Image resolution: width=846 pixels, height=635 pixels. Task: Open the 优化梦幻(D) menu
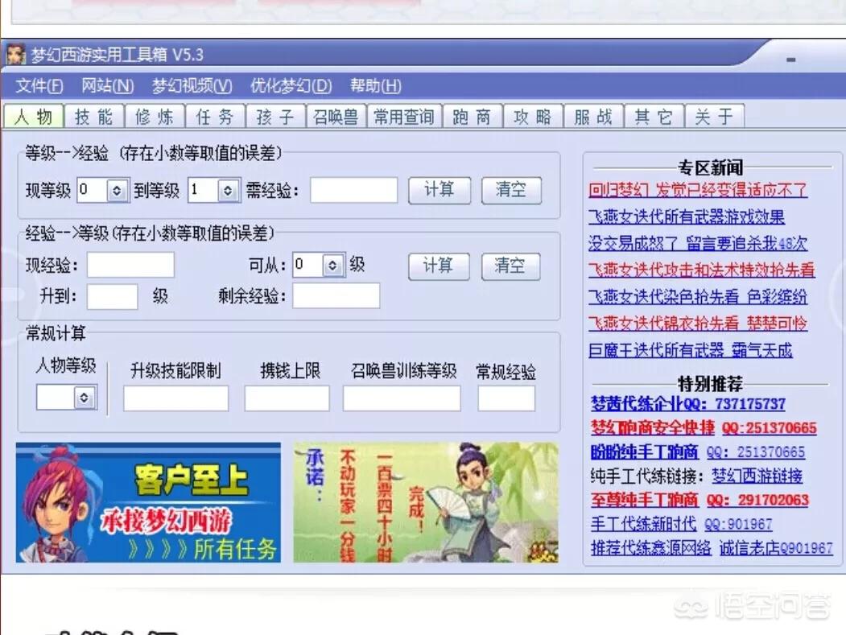coord(291,86)
